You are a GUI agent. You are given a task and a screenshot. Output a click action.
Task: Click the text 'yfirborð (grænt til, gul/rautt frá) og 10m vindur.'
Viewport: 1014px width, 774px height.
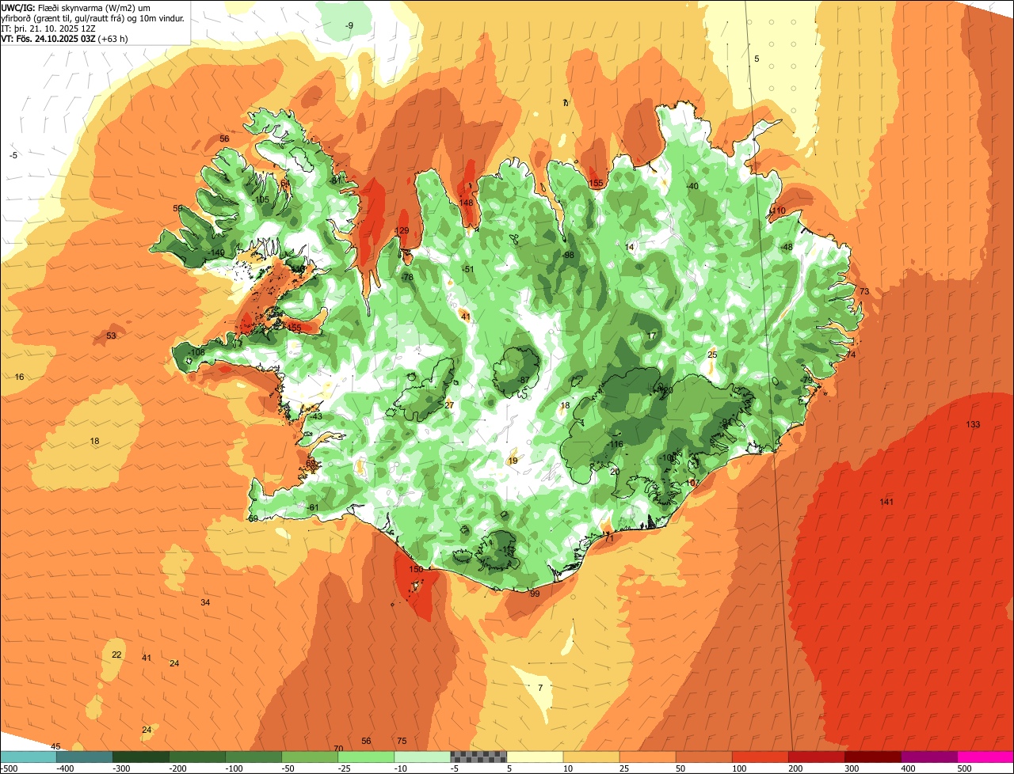coord(93,17)
